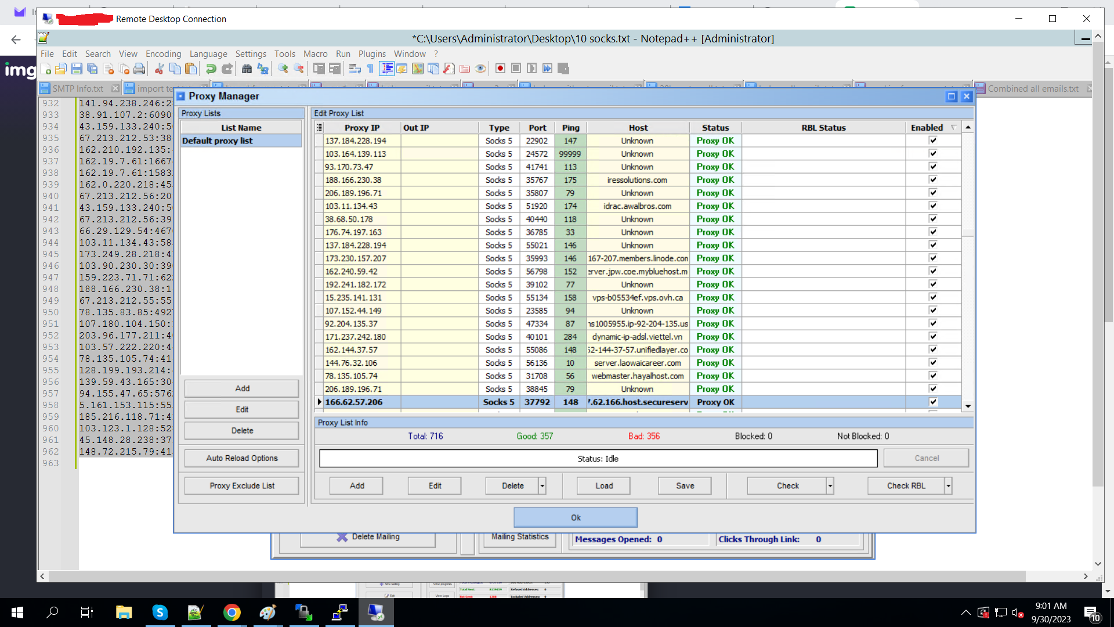Screen dimensions: 1114x627
Task: Click the Monitoring eye icon
Action: point(480,69)
